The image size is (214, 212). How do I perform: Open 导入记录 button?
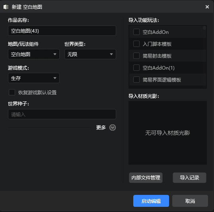pos(189,178)
